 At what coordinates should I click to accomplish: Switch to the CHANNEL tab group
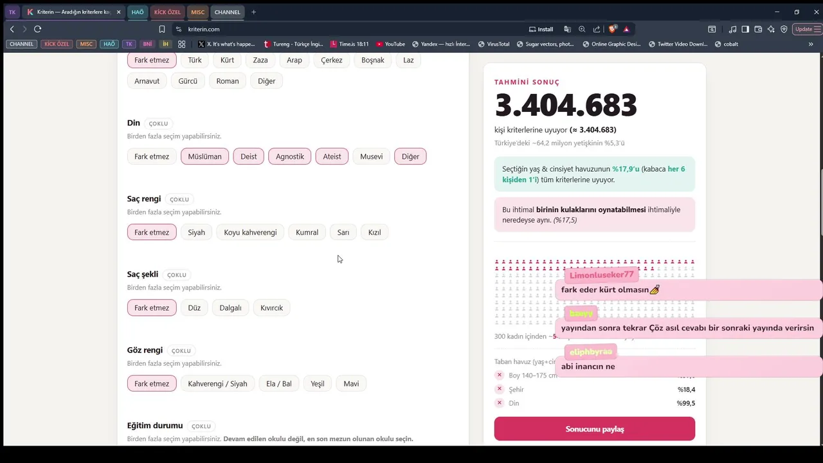[228, 12]
